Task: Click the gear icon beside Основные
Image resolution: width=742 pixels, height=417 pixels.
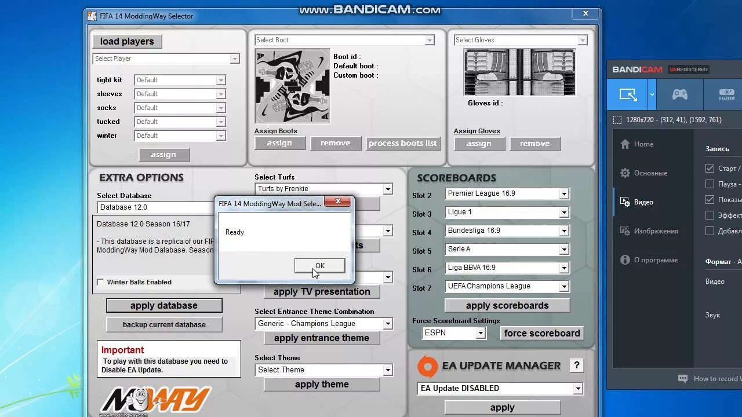Action: (625, 173)
